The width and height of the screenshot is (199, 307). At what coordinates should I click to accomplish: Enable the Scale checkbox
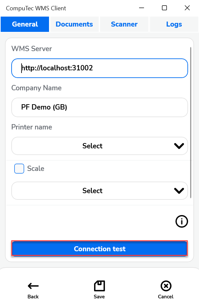tap(19, 169)
